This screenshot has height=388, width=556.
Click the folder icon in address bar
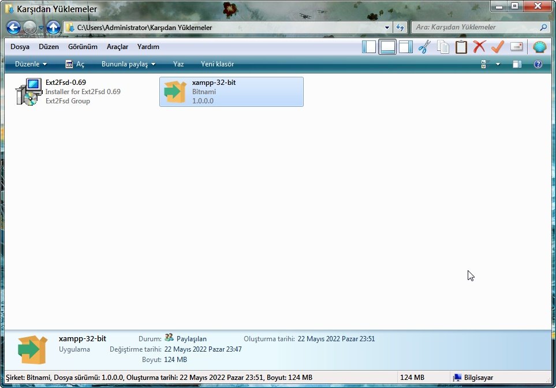(70, 27)
